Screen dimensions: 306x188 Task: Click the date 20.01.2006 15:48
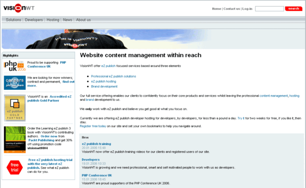(94, 148)
